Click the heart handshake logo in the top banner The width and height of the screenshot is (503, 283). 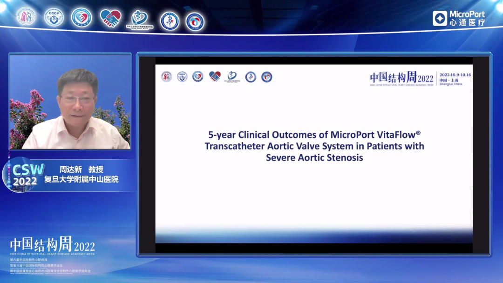(110, 18)
